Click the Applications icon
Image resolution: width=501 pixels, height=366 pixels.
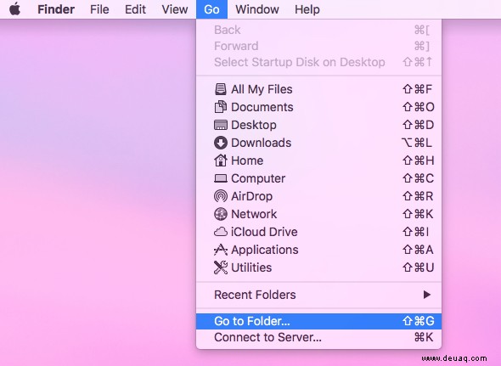point(221,250)
